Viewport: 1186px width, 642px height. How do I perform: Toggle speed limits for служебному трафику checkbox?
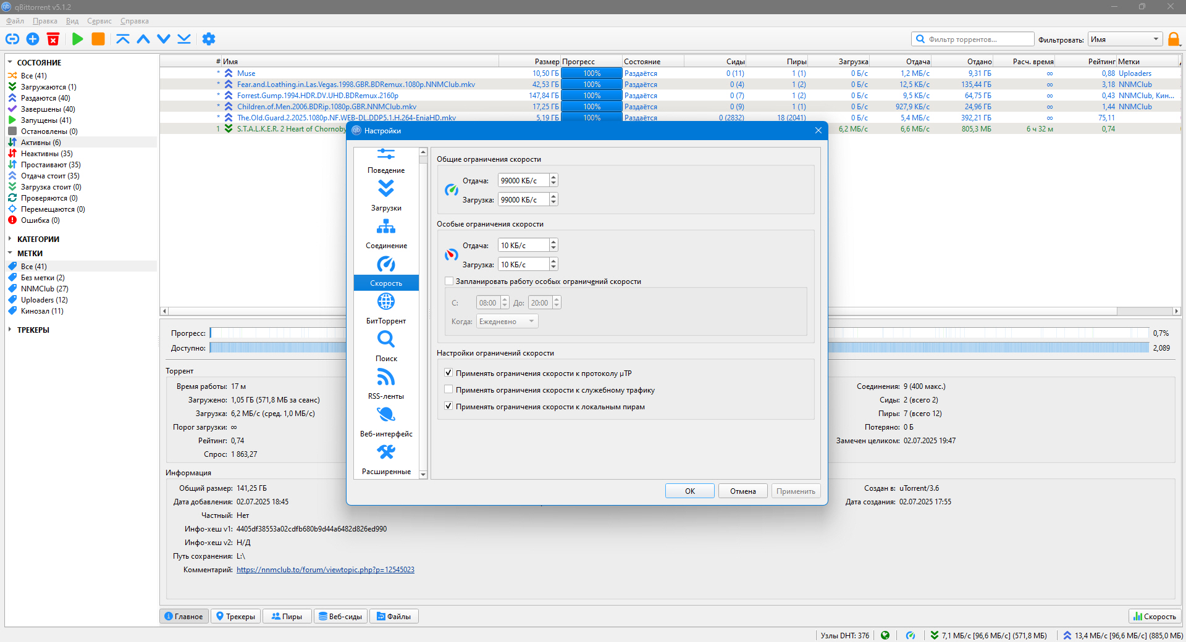(x=449, y=390)
